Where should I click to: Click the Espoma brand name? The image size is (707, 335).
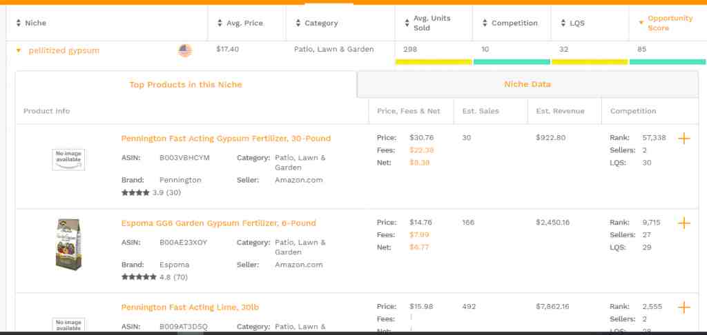click(x=175, y=264)
